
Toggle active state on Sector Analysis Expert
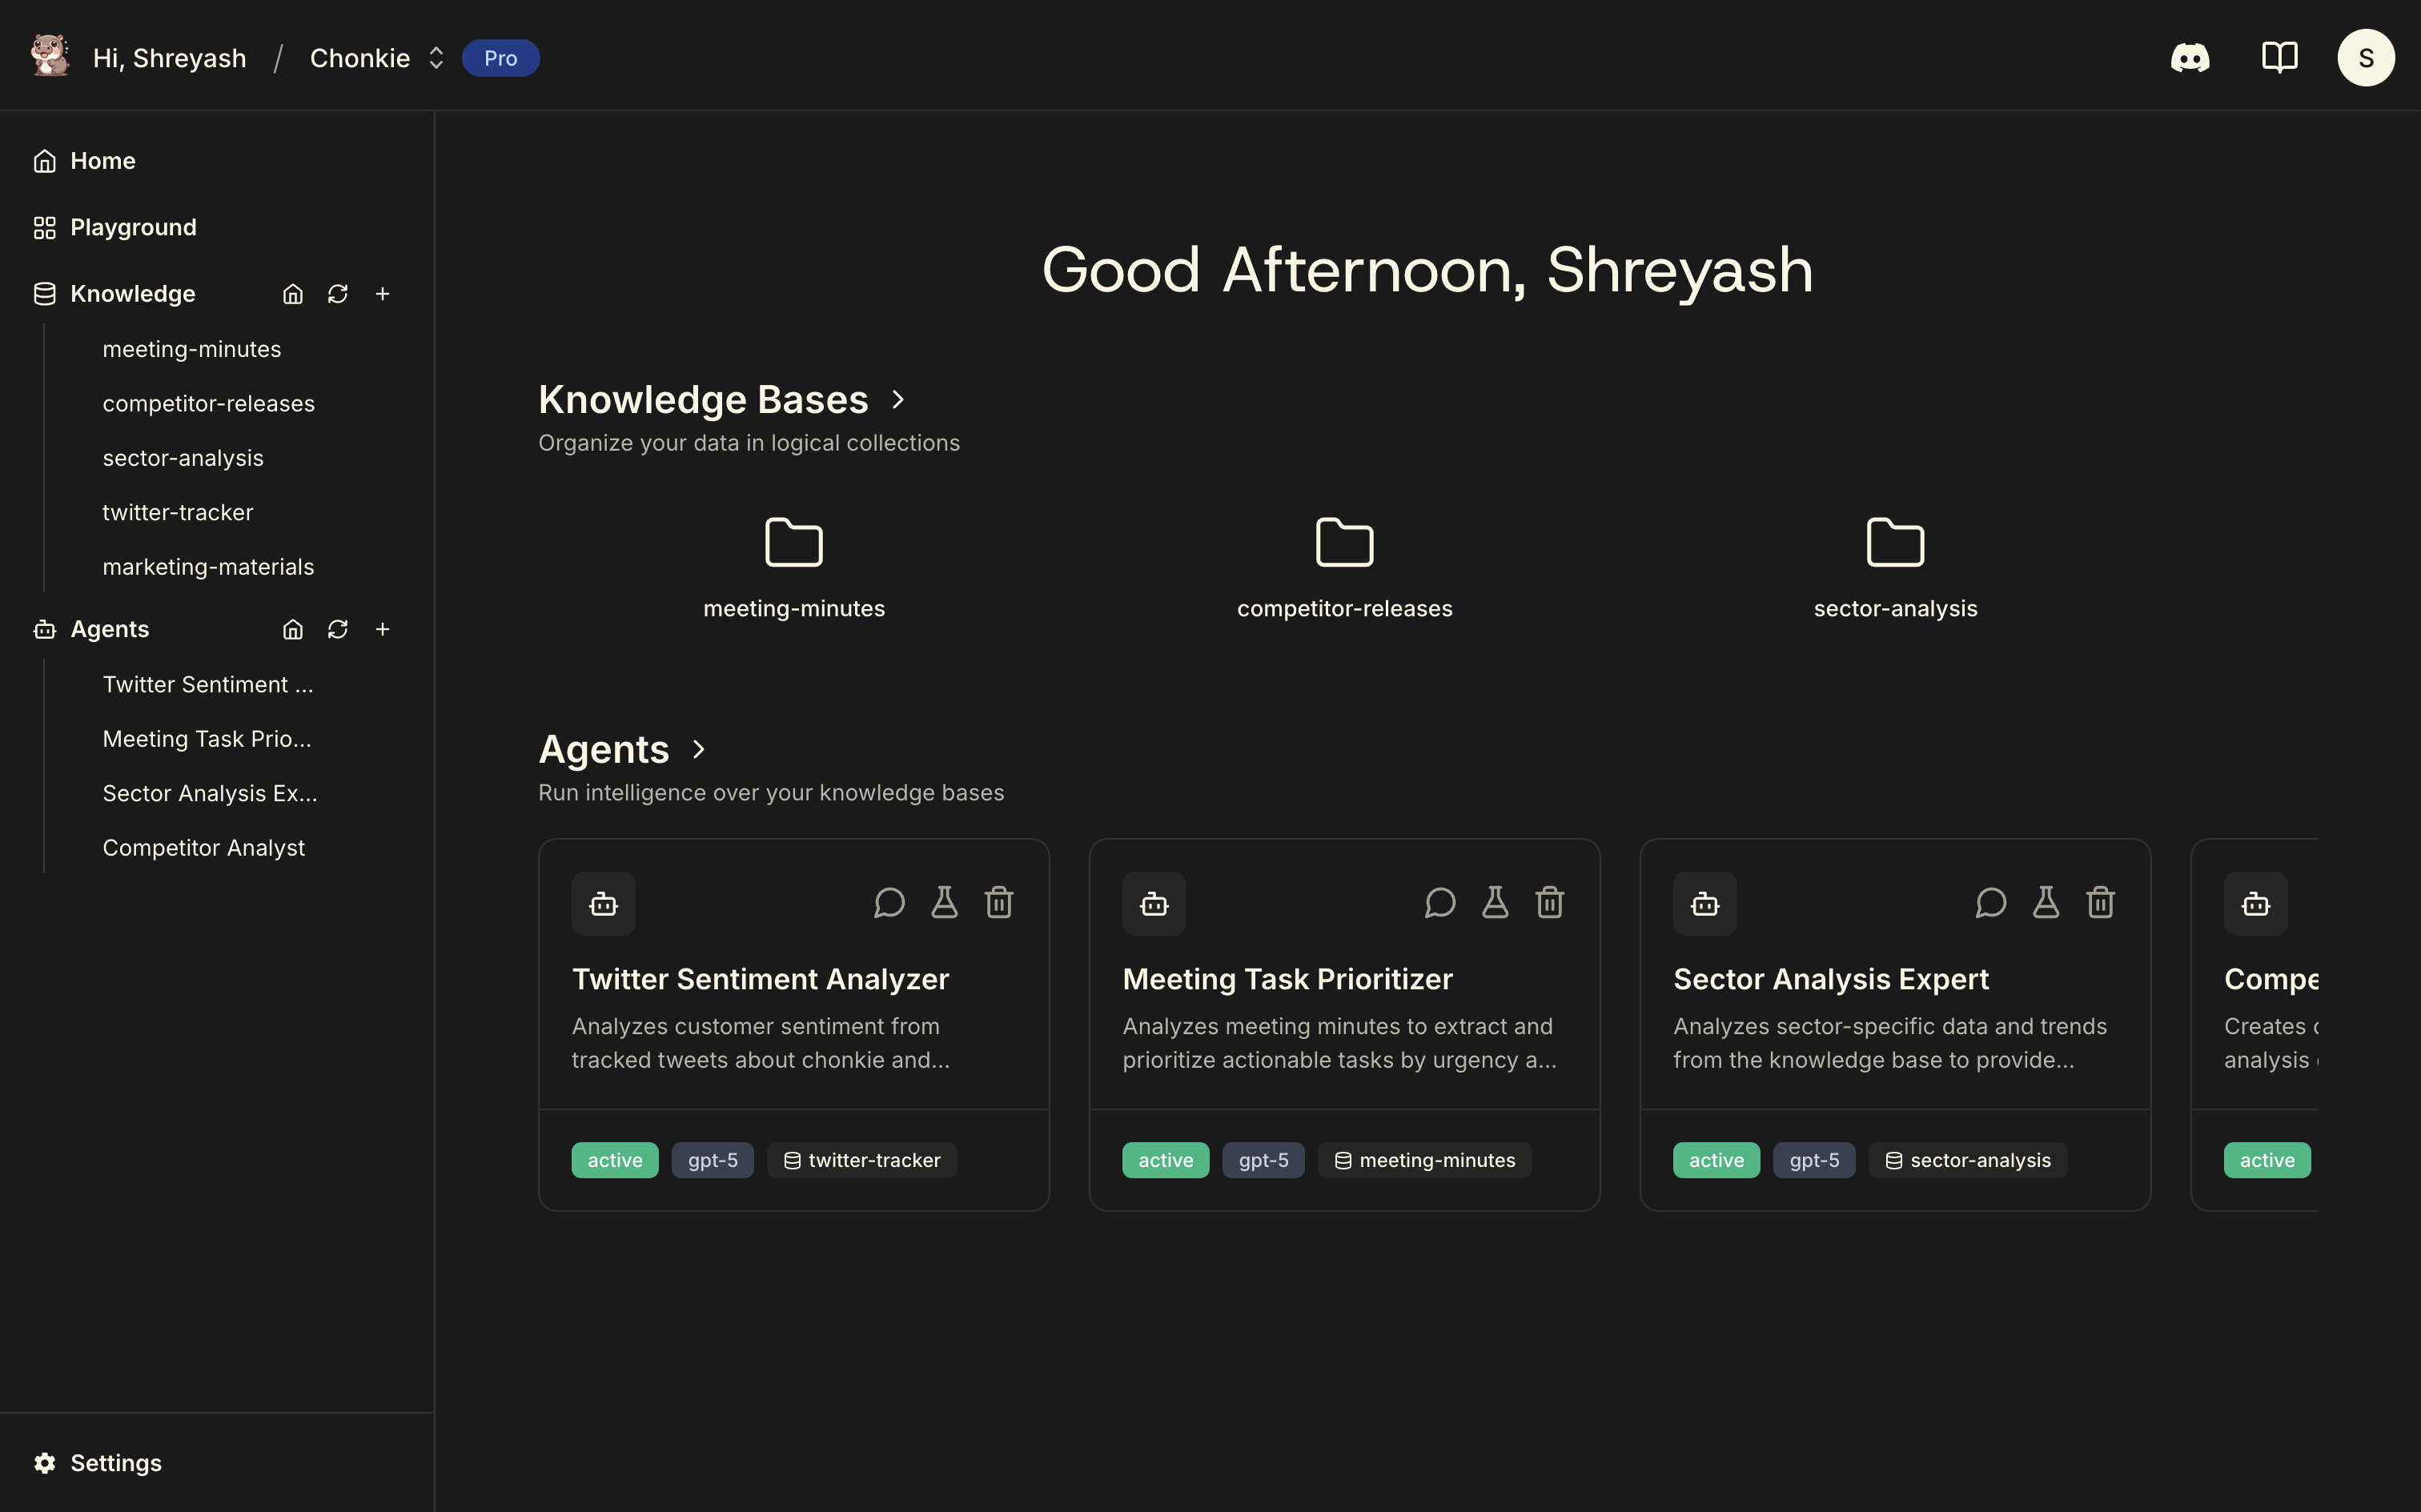(x=1716, y=1160)
